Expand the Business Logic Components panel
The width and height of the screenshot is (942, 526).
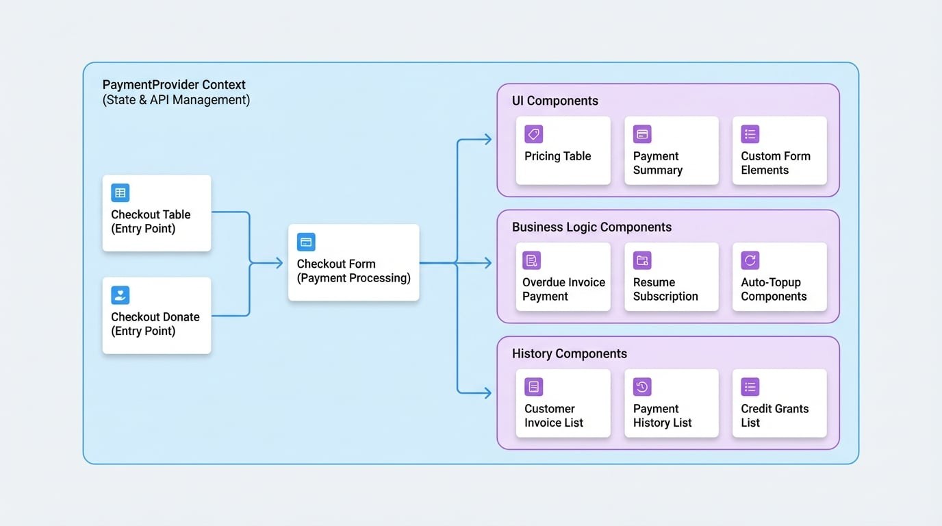[591, 227]
